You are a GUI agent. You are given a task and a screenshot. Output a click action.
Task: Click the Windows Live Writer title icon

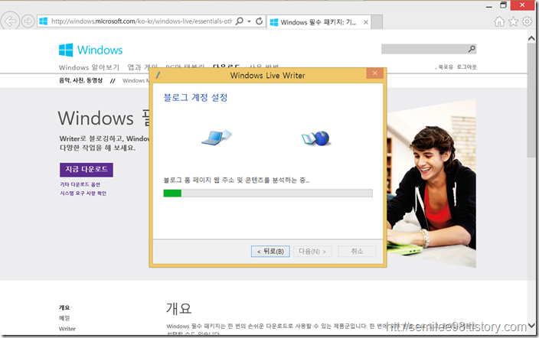158,75
